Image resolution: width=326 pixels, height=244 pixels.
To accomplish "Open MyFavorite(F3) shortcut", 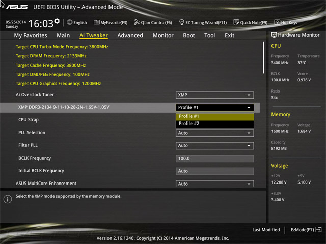I will [x=111, y=22].
